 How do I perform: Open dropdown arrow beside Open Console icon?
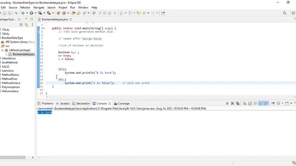[x=291, y=103]
